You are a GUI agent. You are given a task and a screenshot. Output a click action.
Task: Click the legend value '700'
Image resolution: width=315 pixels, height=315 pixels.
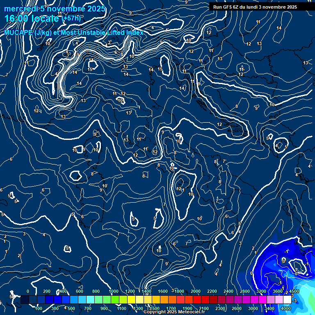[88, 308]
